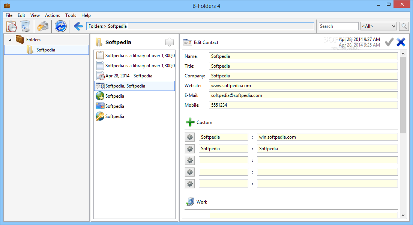Click the Work section label
This screenshot has height=225, width=413.
tap(202, 202)
